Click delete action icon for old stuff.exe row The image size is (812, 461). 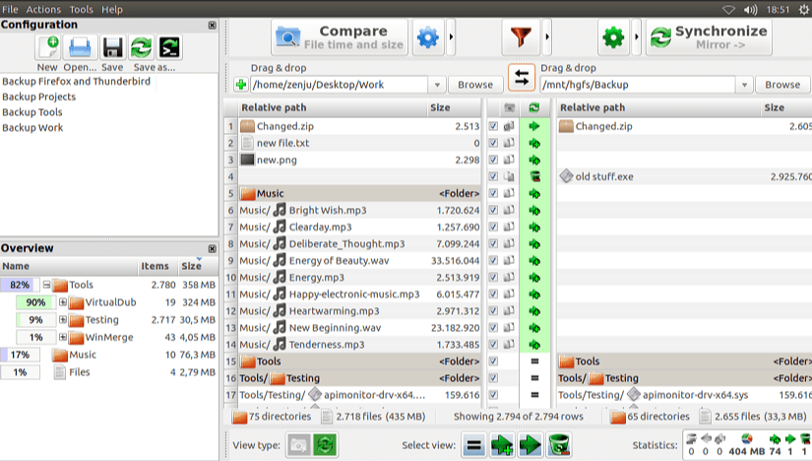coord(534,177)
